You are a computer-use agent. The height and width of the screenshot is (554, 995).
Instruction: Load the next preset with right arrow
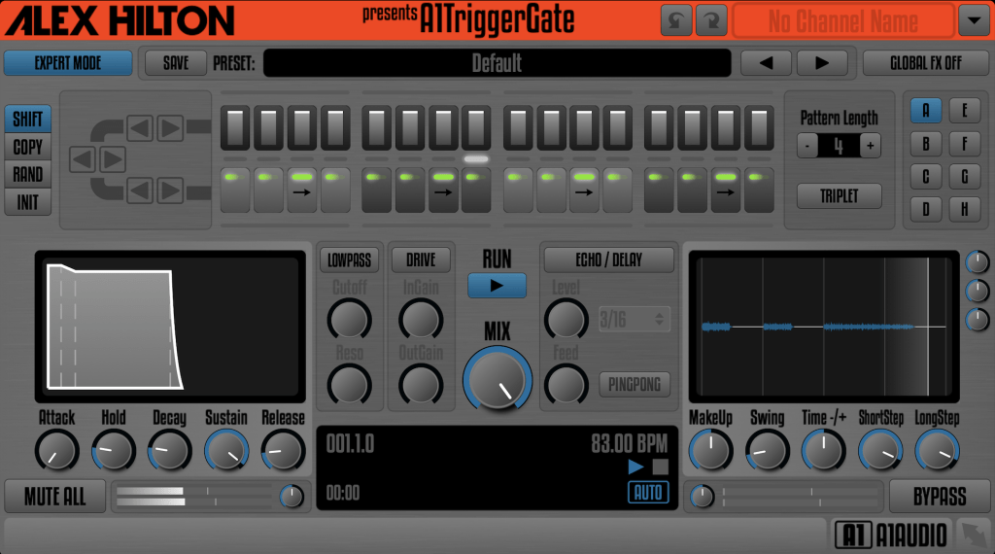pos(822,63)
